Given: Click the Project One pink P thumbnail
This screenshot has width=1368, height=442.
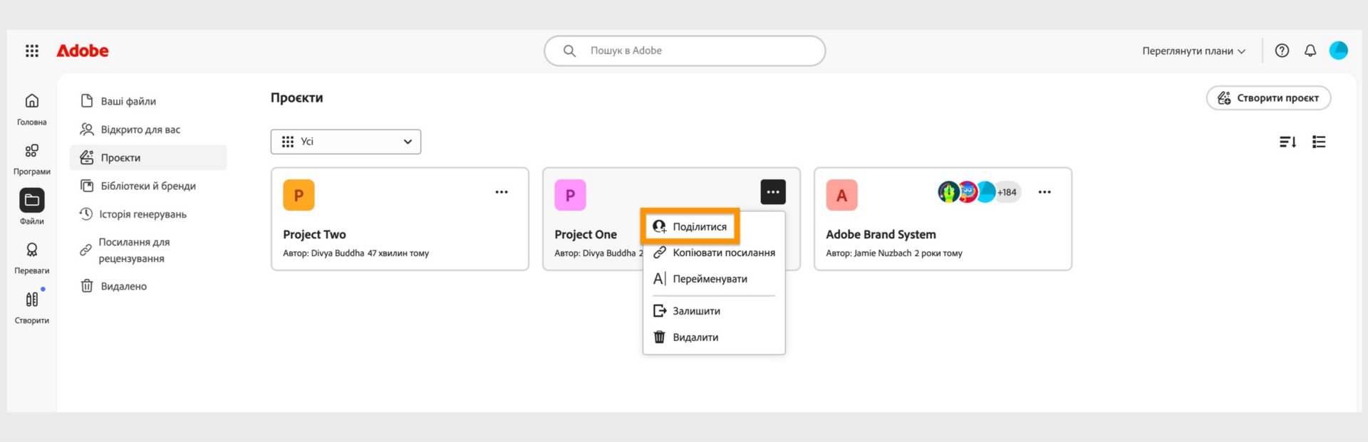Looking at the screenshot, I should (x=570, y=195).
